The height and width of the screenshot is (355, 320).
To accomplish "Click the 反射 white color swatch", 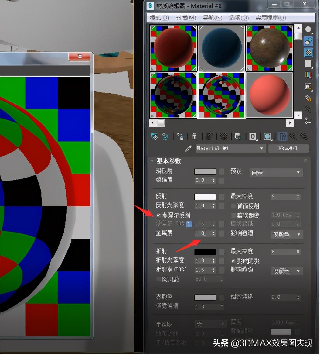I will point(205,197).
